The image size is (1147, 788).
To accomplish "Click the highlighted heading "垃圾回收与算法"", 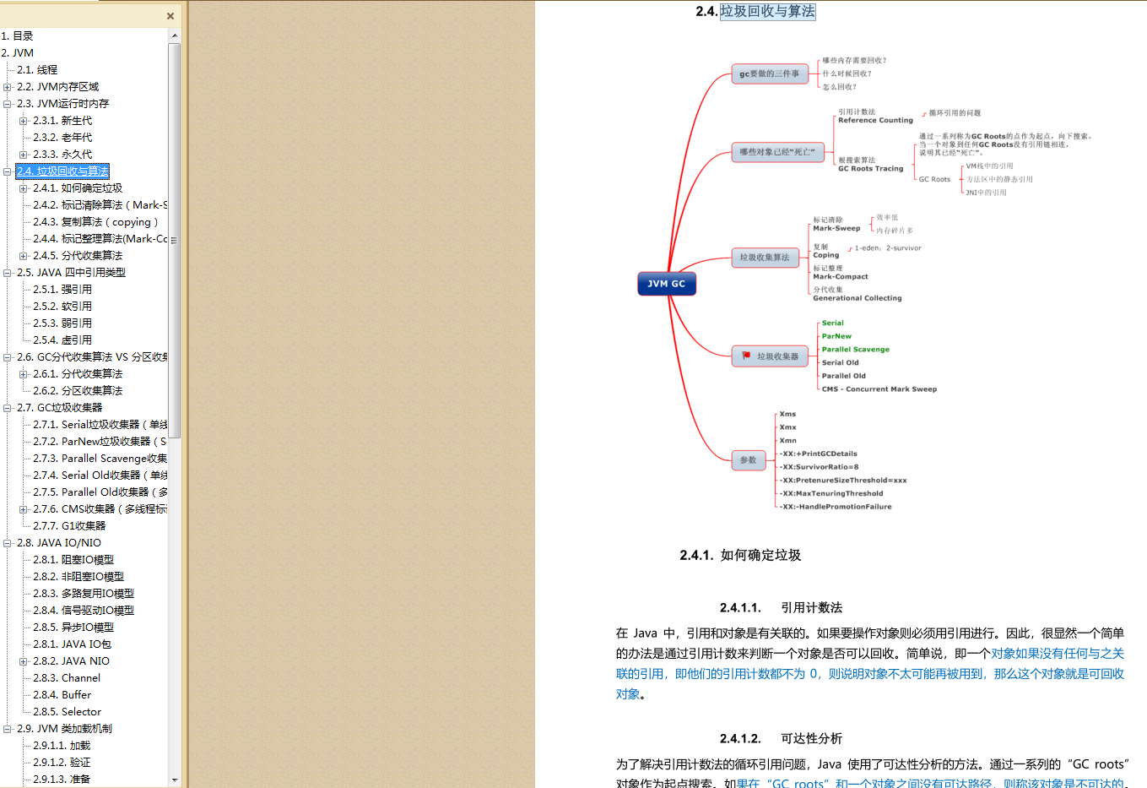I will [770, 11].
